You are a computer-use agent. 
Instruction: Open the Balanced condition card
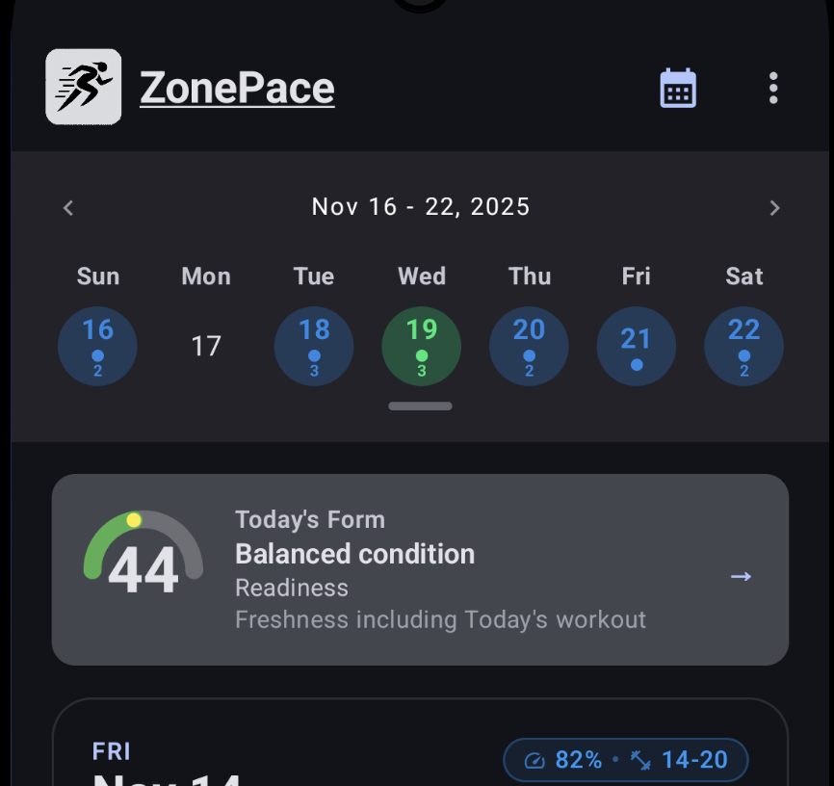pos(420,569)
